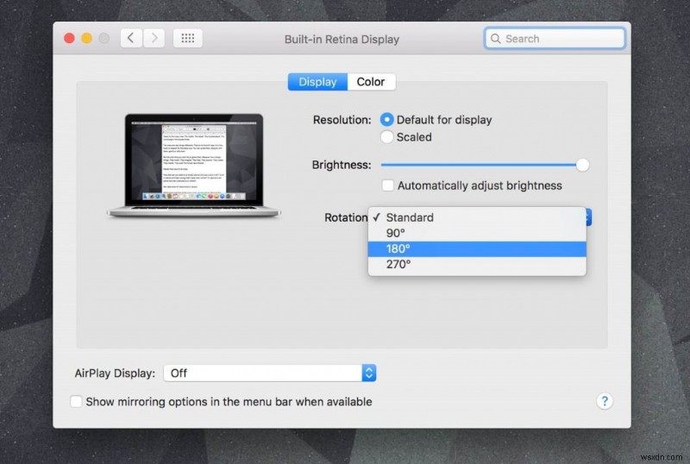This screenshot has width=690, height=464.
Task: Click the Brightness slider handle
Action: [x=583, y=165]
